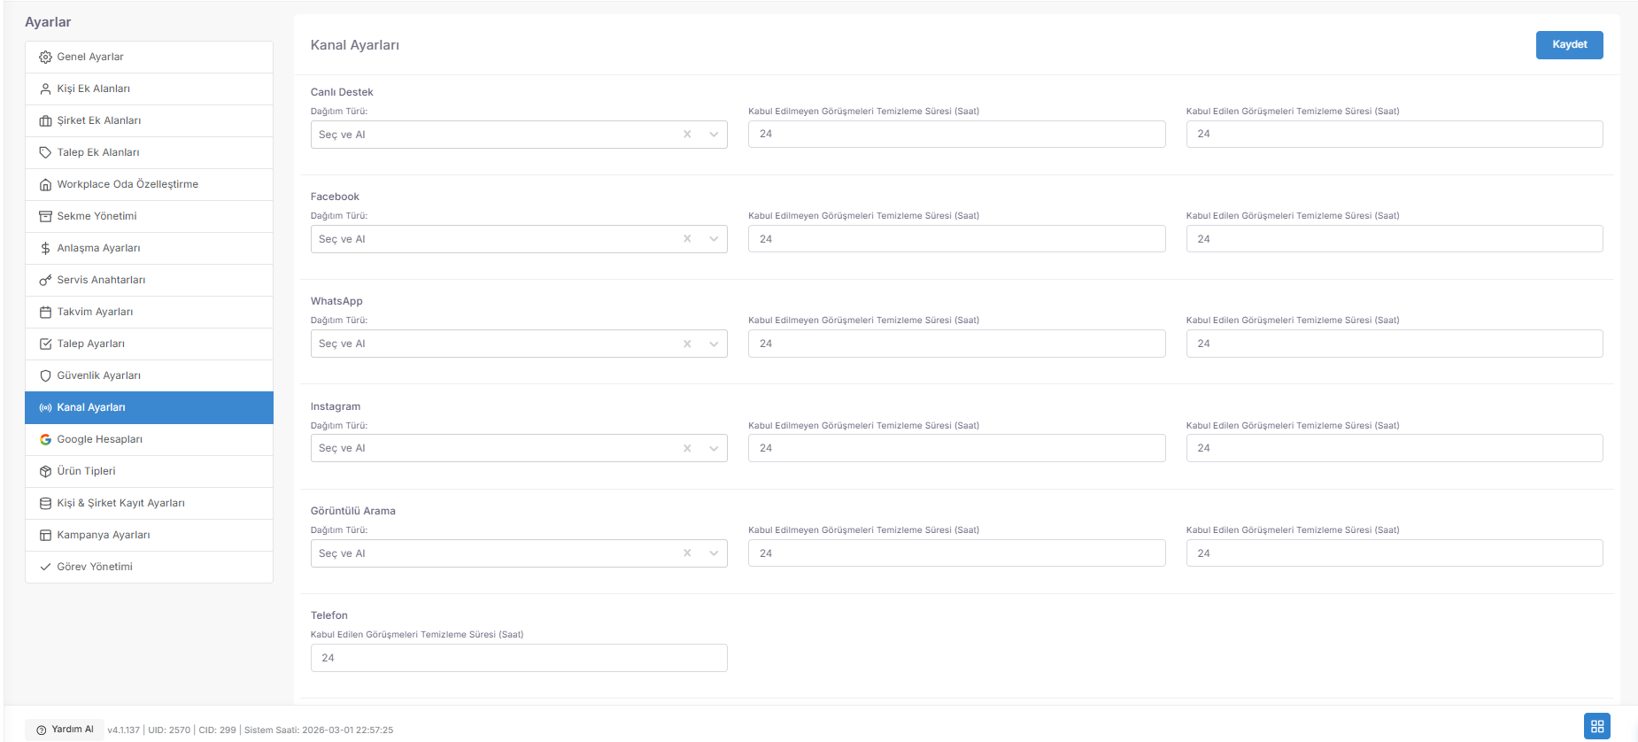The height and width of the screenshot is (742, 1638).
Task: Click the Ürün Tipleri box icon
Action: point(45,471)
